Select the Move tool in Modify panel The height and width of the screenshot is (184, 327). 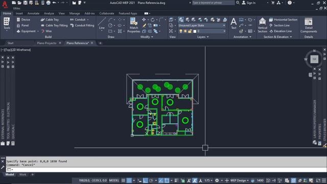[x=144, y=19]
